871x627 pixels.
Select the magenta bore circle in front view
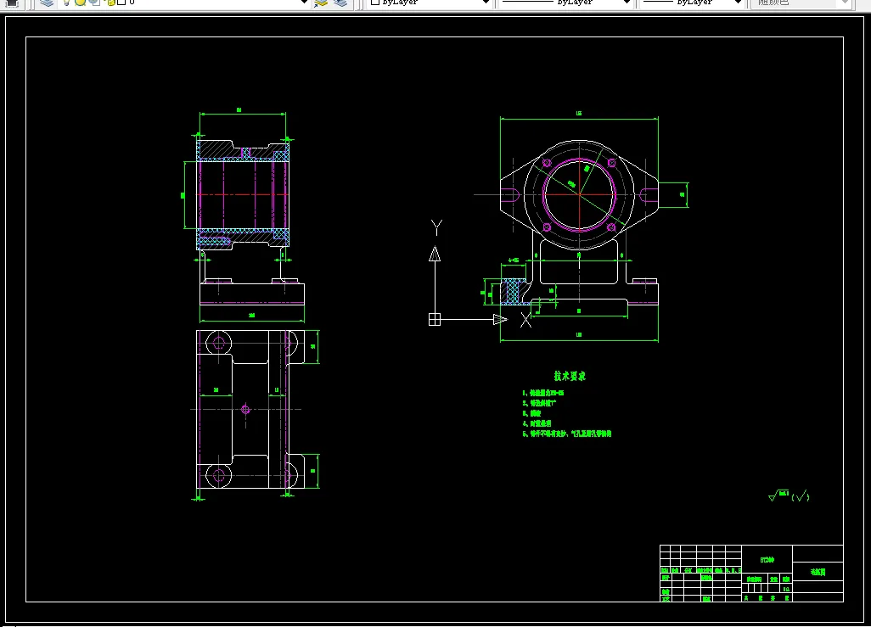point(579,194)
